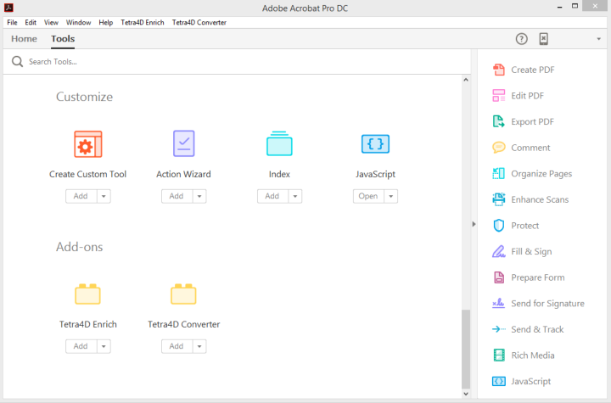Collapse the right tools pane with arrow
611x403 pixels.
pos(474,224)
